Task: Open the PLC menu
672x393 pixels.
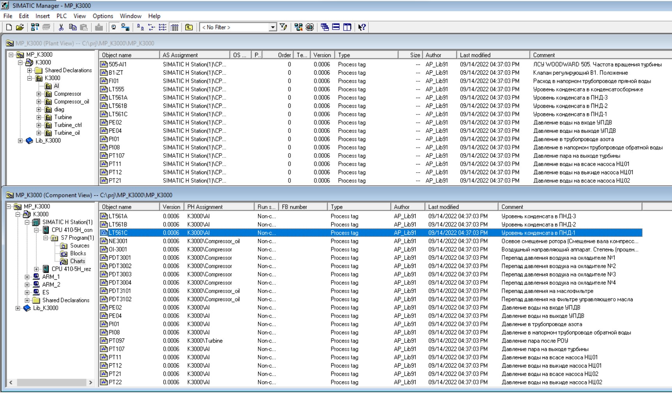Action: (x=62, y=16)
